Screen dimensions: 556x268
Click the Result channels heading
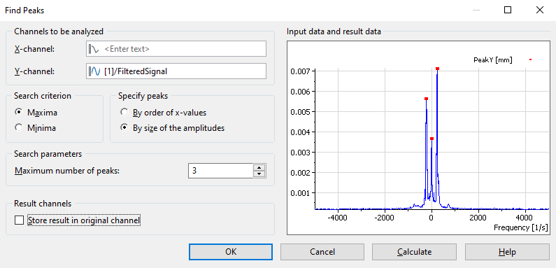43,204
